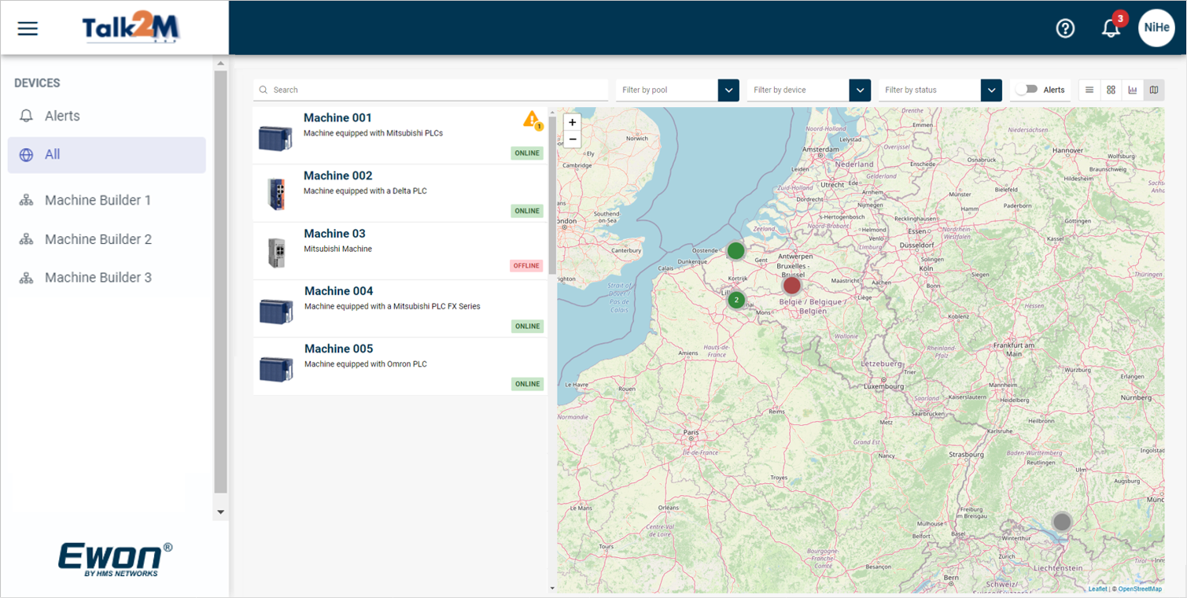
Task: Click the Talk2M logo
Action: coord(131,28)
